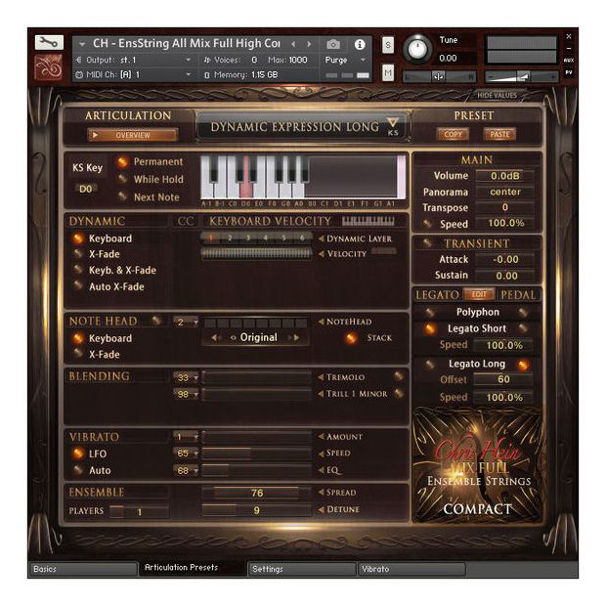Click the Speed knob icon in Main
Image resolution: width=606 pixels, height=606 pixels.
pyautogui.click(x=427, y=224)
